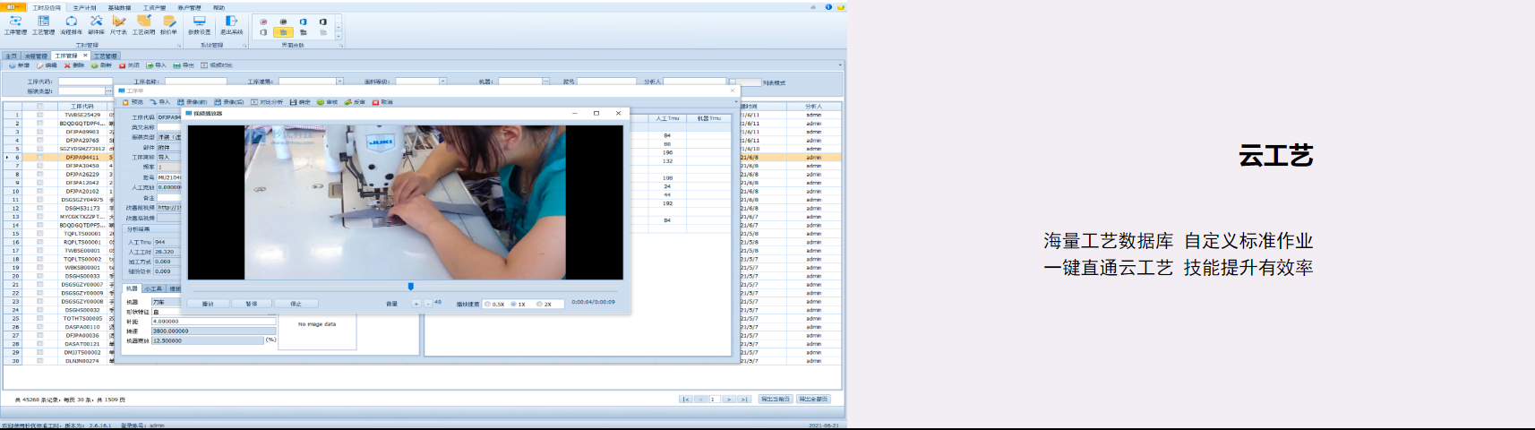Open 部件库 ribbon icon
Image resolution: width=1535 pixels, height=430 pixels.
coord(96,21)
